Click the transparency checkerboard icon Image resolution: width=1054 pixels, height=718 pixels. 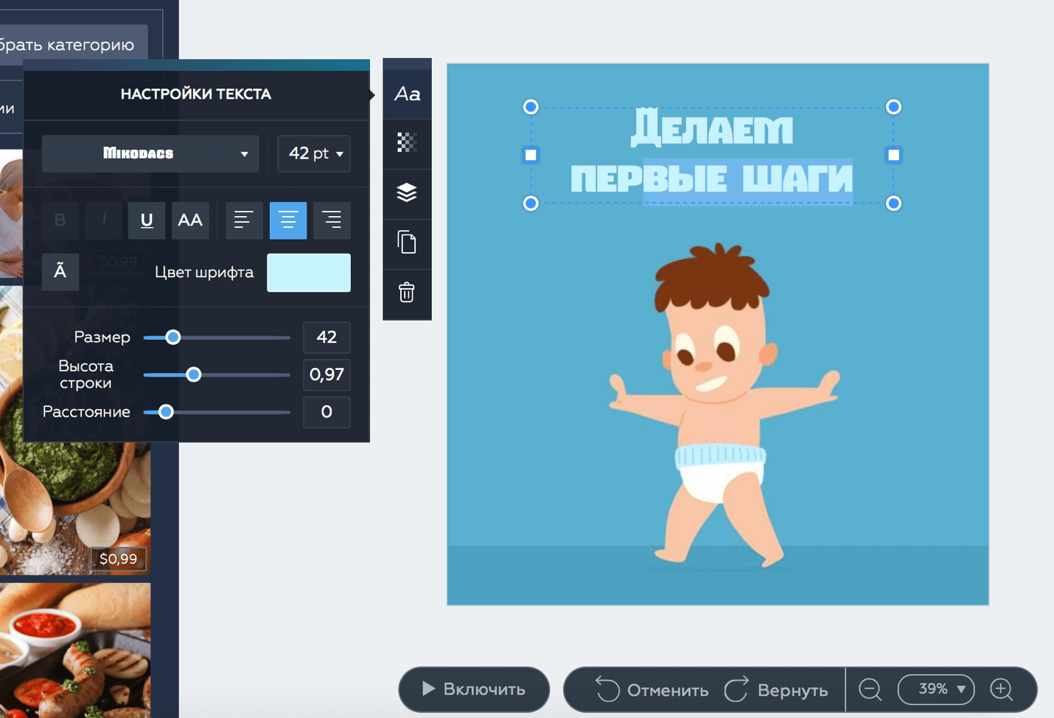tap(407, 142)
